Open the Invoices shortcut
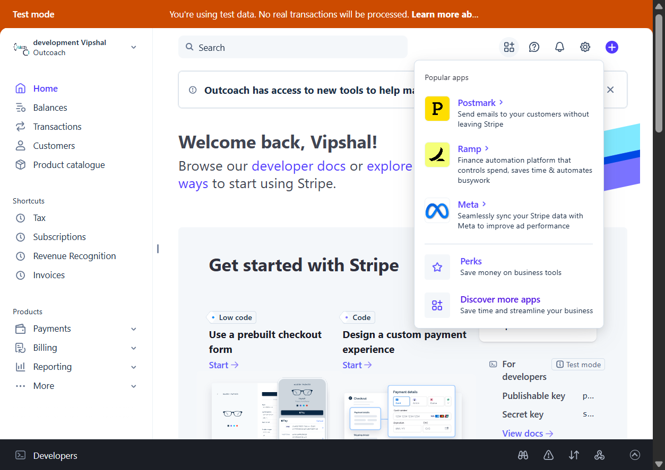 coord(49,275)
